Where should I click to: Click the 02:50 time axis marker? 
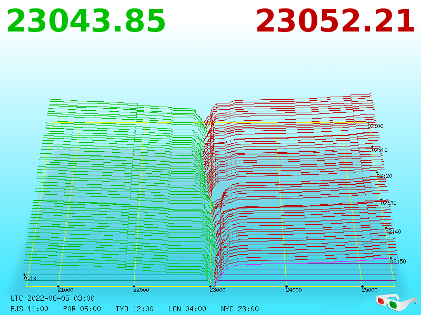[398, 261]
